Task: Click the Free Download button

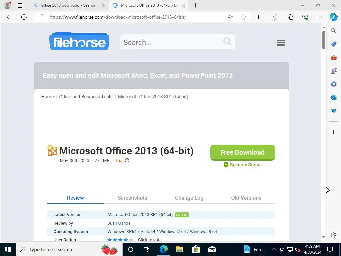Action: point(243,152)
